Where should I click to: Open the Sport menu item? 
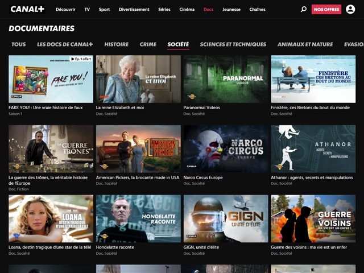point(104,10)
